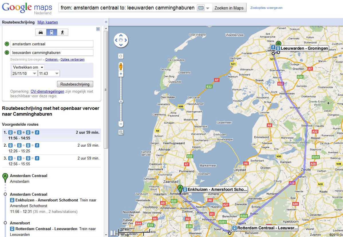Image resolution: width=343 pixels, height=237 pixels.
Task: Open the date dropdown showing 25/11/10
Action: (25, 74)
